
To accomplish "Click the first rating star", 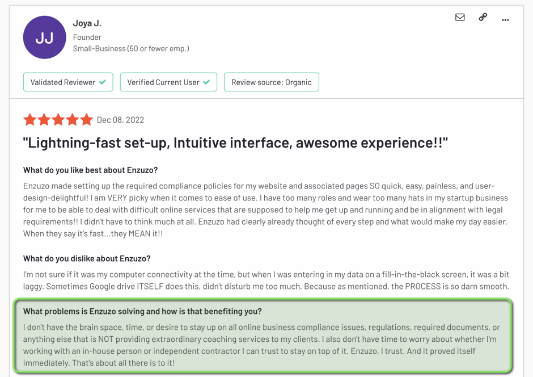I will [x=30, y=120].
